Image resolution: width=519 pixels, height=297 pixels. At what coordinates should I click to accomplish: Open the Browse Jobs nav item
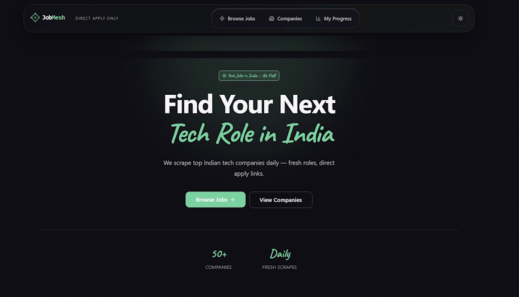pyautogui.click(x=237, y=18)
